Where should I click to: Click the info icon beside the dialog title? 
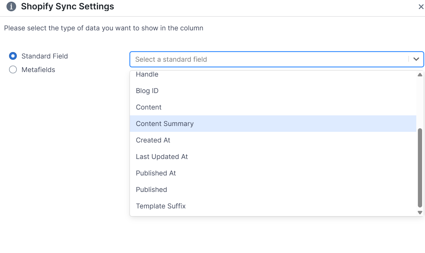(11, 6)
